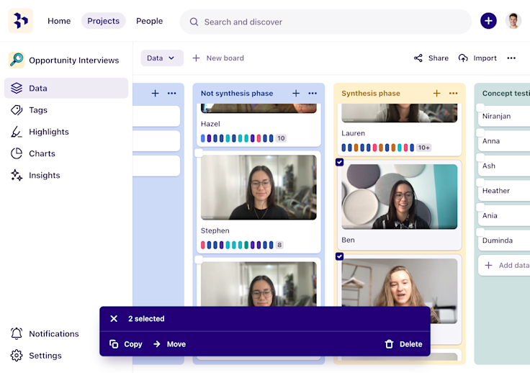Open the People tab
Image resolution: width=530 pixels, height=373 pixels.
pos(149,21)
